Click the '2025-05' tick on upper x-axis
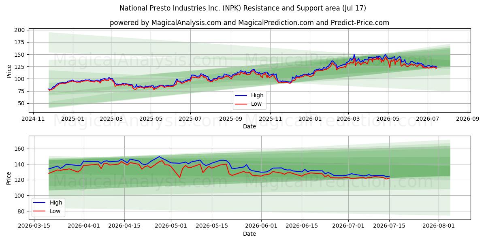Image resolution: width=486 pixels, height=243 pixels. point(151,119)
